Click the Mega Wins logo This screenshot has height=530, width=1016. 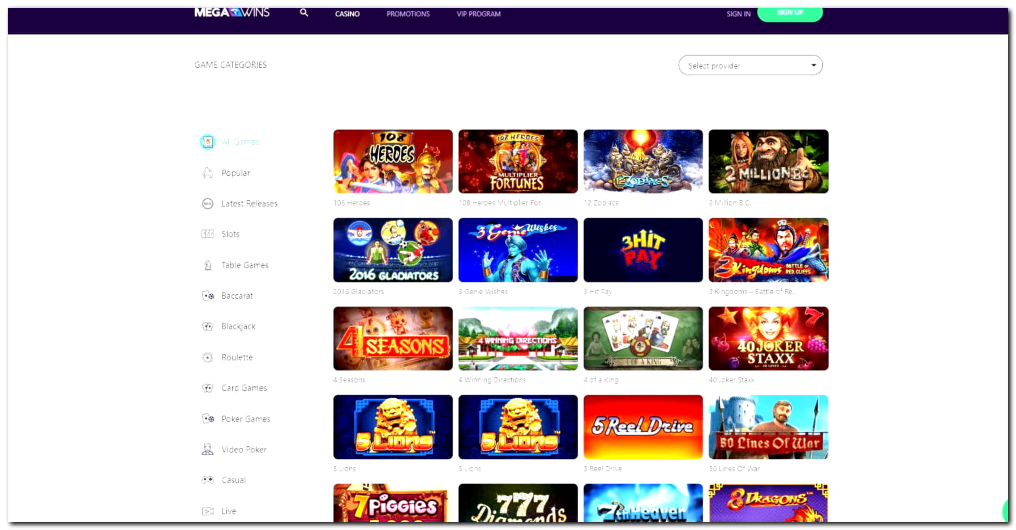click(232, 12)
